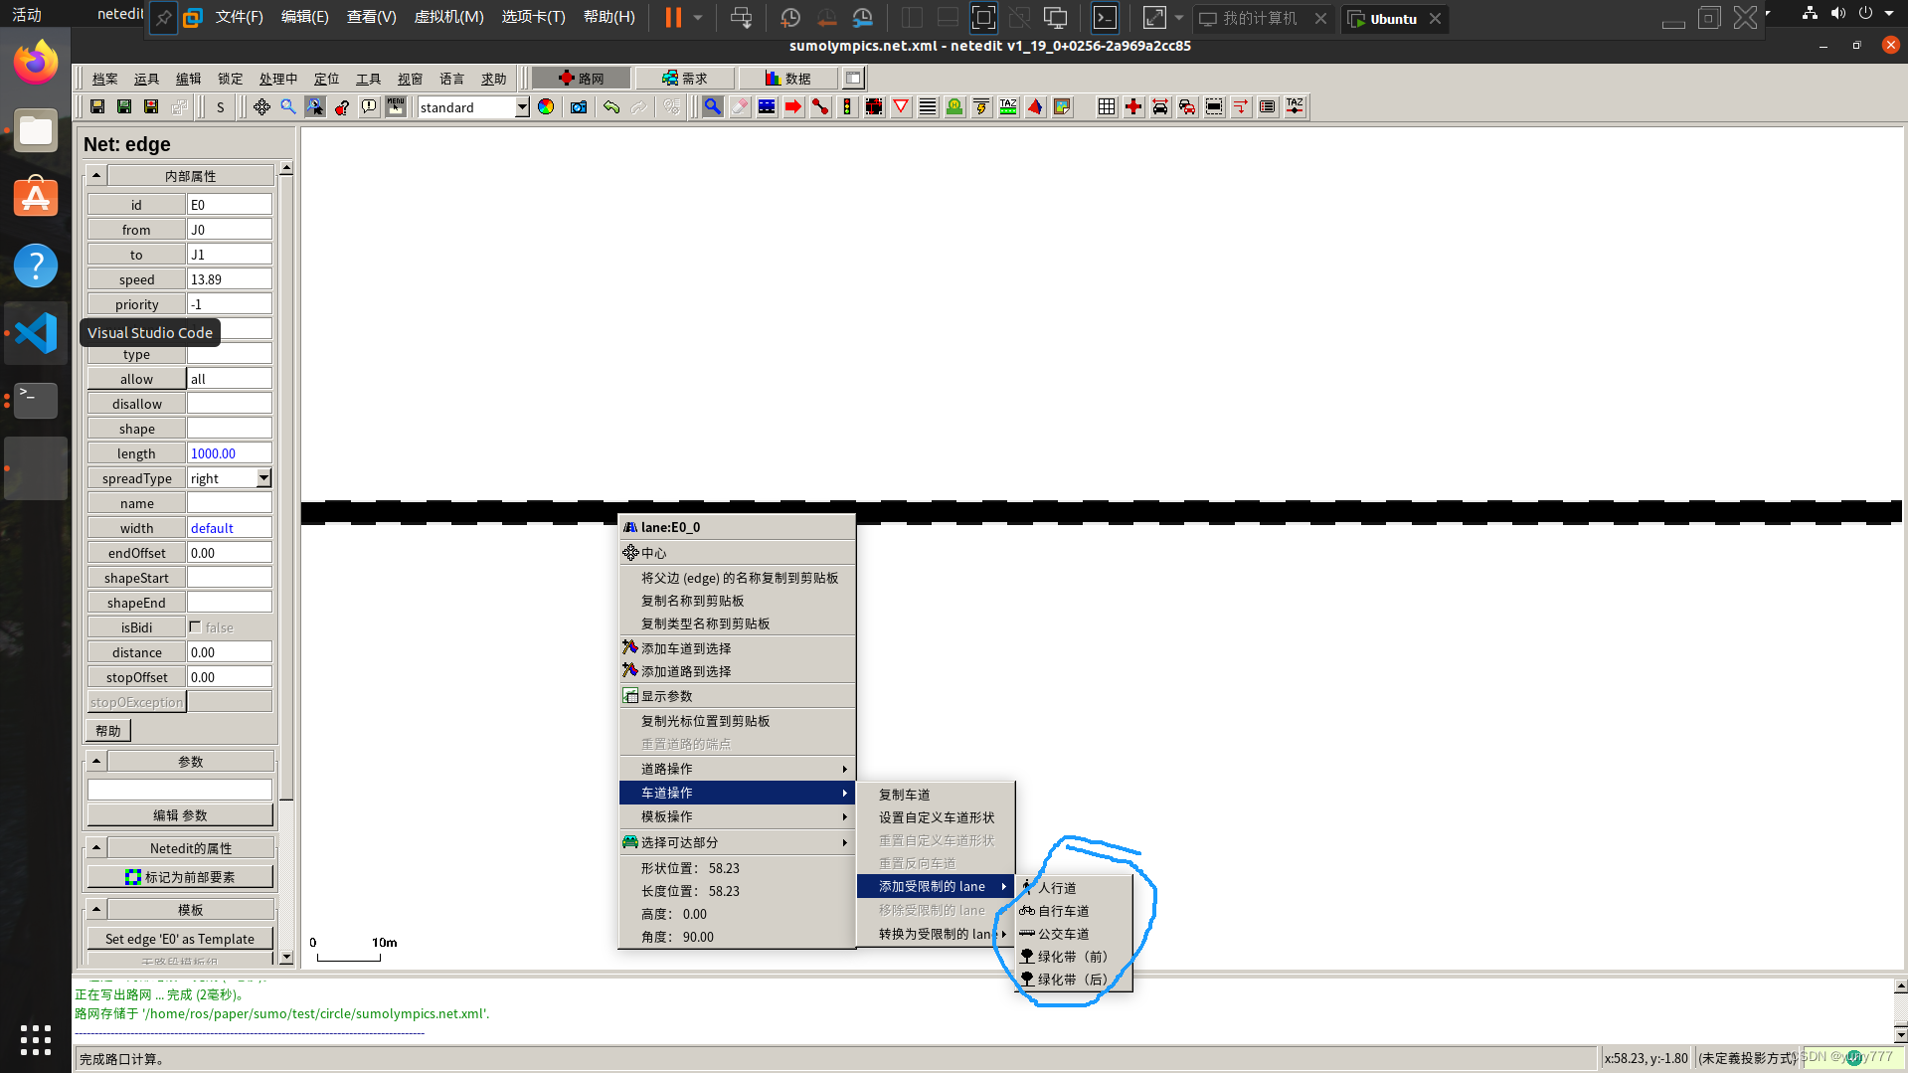The height and width of the screenshot is (1073, 1908).
Task: Click the 帮助 button in attributes panel
Action: click(108, 731)
